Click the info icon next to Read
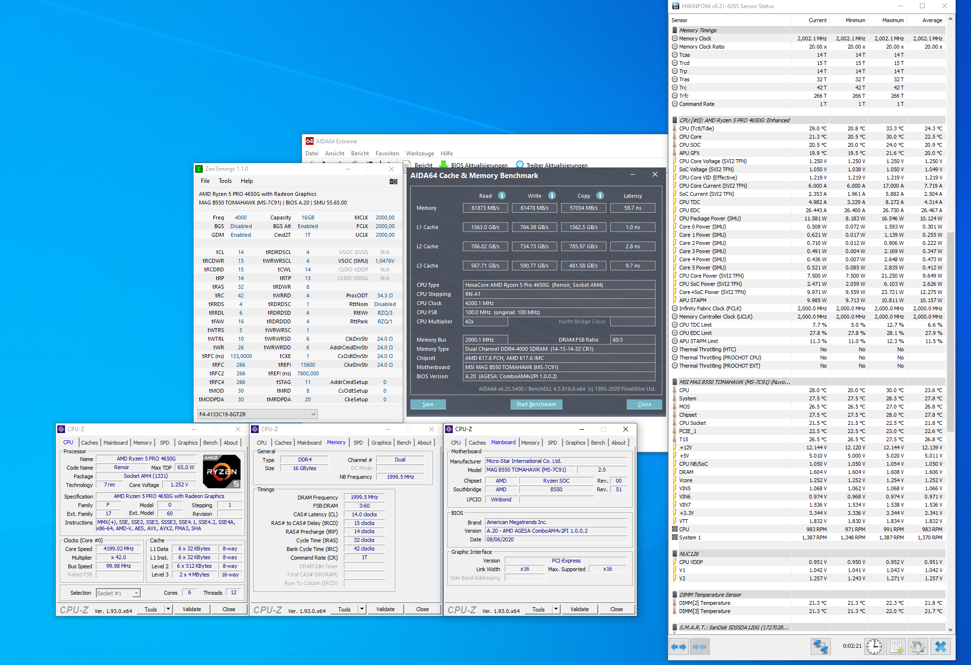Image resolution: width=971 pixels, height=665 pixels. coord(502,195)
